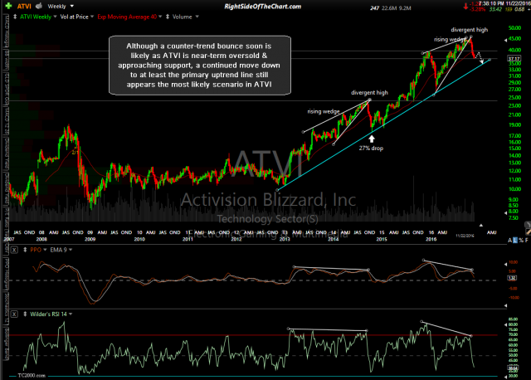Close the price pane with its X icon

click(x=7, y=17)
